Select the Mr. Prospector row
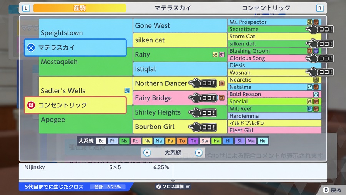 (274, 22)
